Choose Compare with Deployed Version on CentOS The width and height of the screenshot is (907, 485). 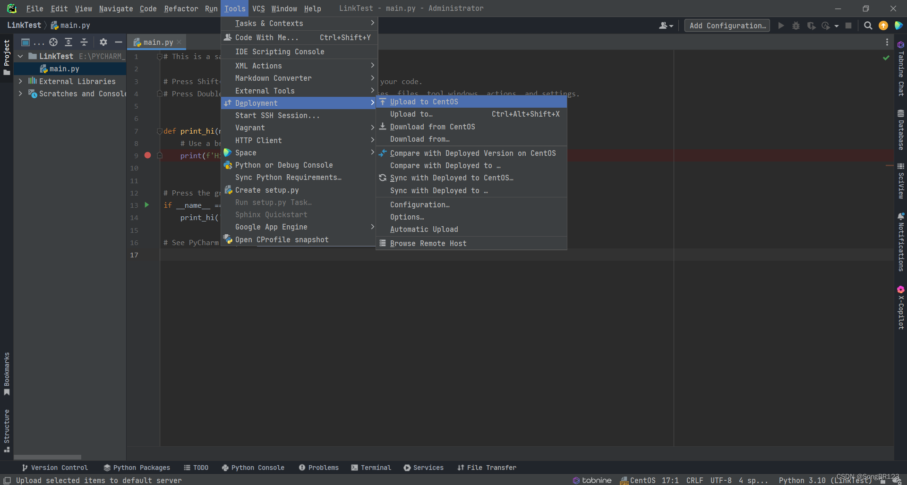471,153
